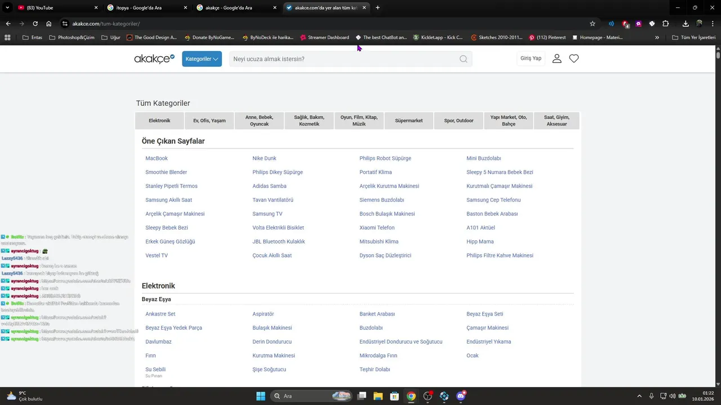
Task: Select the Spor, Outdoor tab
Action: (459, 121)
